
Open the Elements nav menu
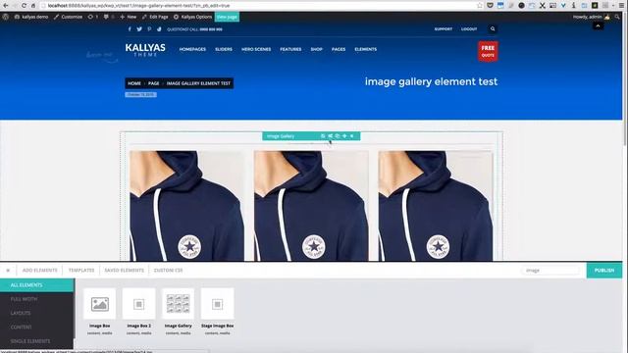pyautogui.click(x=366, y=49)
